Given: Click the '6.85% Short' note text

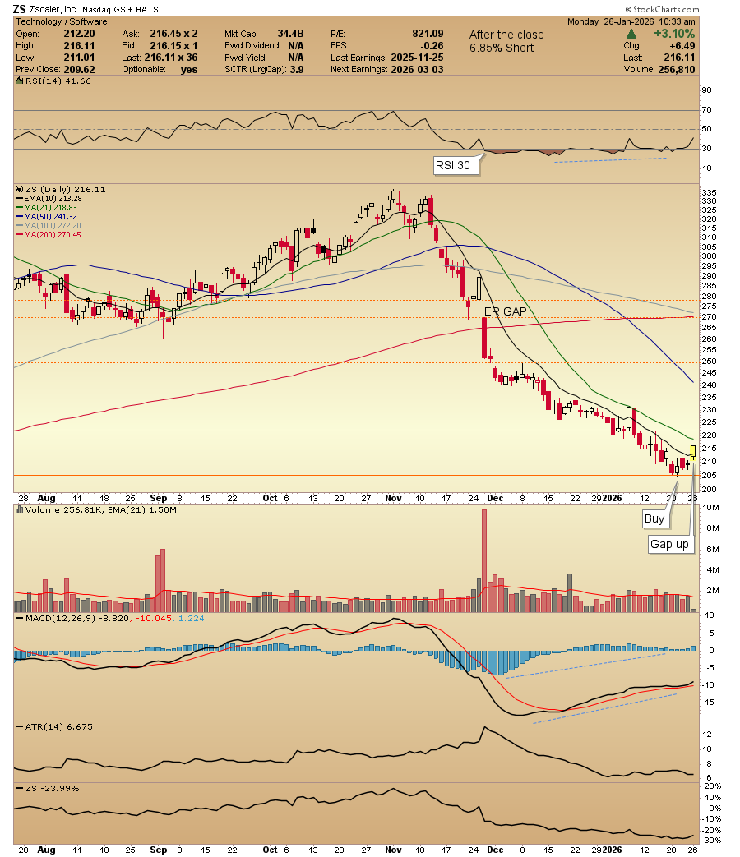Looking at the screenshot, I should click(502, 48).
